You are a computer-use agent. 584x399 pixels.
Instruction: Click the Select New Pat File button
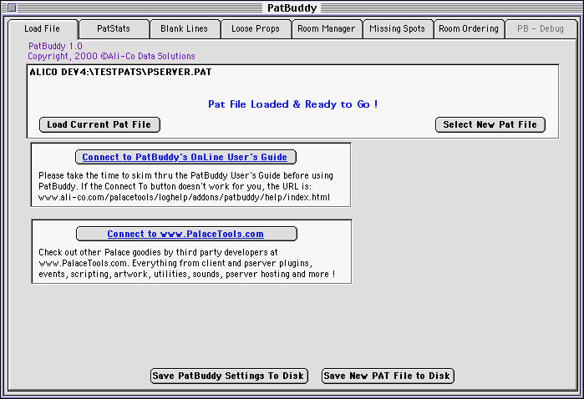pos(490,124)
